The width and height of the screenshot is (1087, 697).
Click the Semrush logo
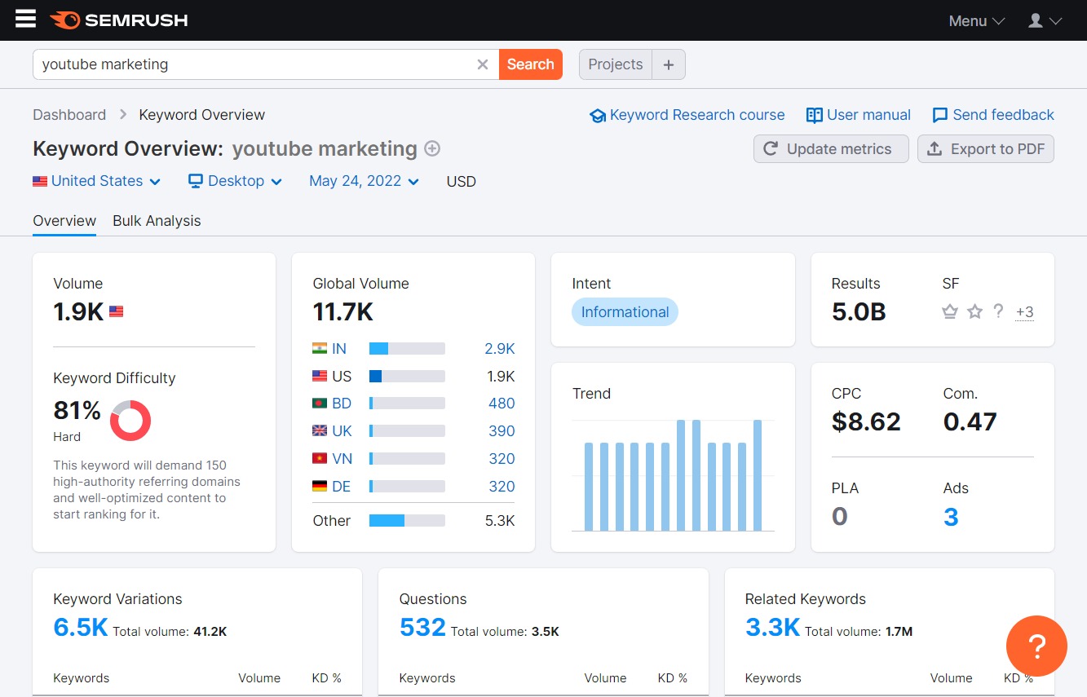[x=118, y=20]
